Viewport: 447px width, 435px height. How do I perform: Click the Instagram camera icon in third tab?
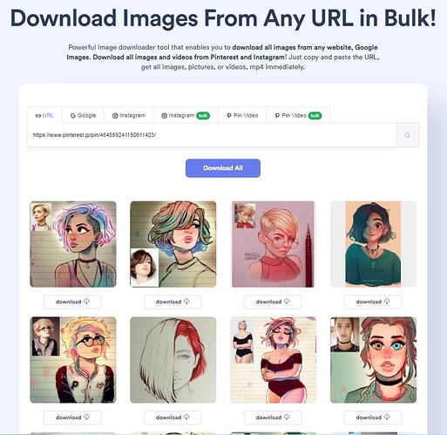pos(115,116)
